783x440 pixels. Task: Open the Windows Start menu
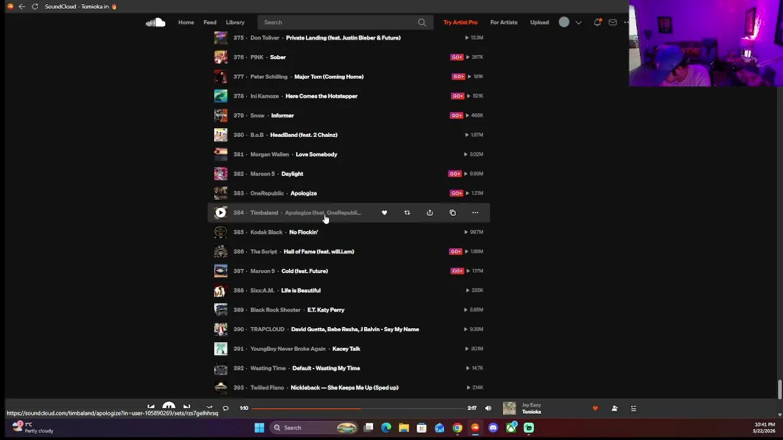[x=259, y=428]
